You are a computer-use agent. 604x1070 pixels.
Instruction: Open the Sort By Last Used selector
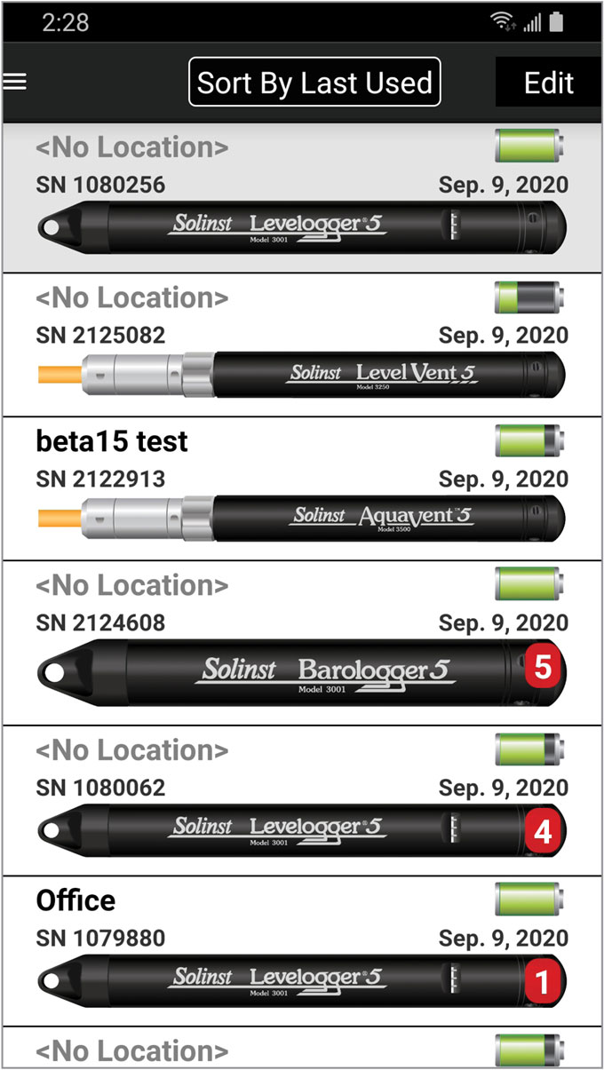pyautogui.click(x=314, y=82)
